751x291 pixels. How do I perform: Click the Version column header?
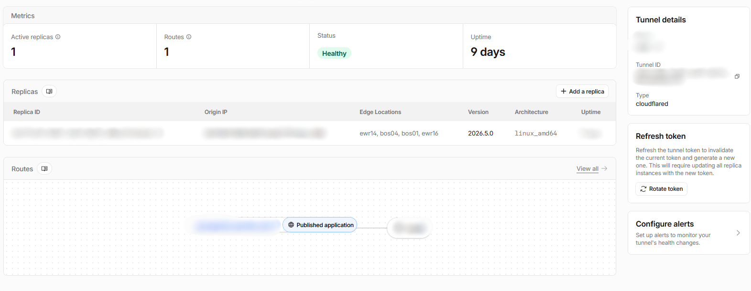point(478,112)
